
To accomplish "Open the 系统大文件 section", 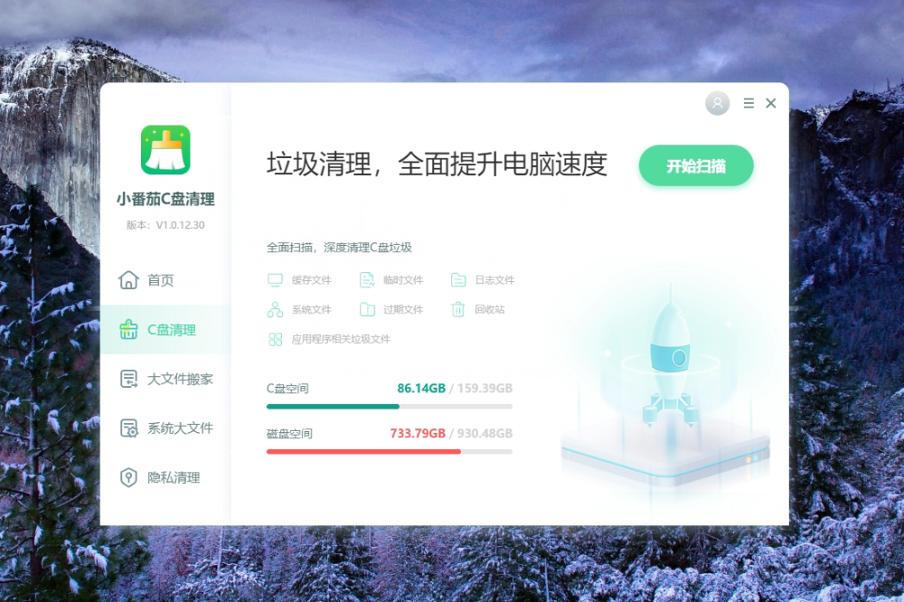I will [x=166, y=428].
